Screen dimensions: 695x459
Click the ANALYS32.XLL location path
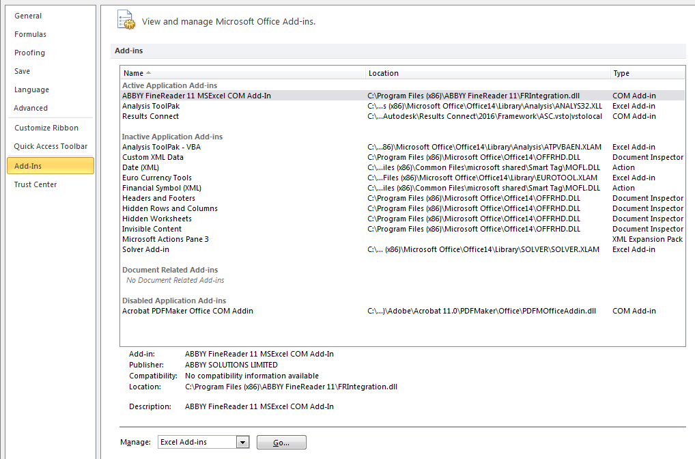tap(485, 106)
